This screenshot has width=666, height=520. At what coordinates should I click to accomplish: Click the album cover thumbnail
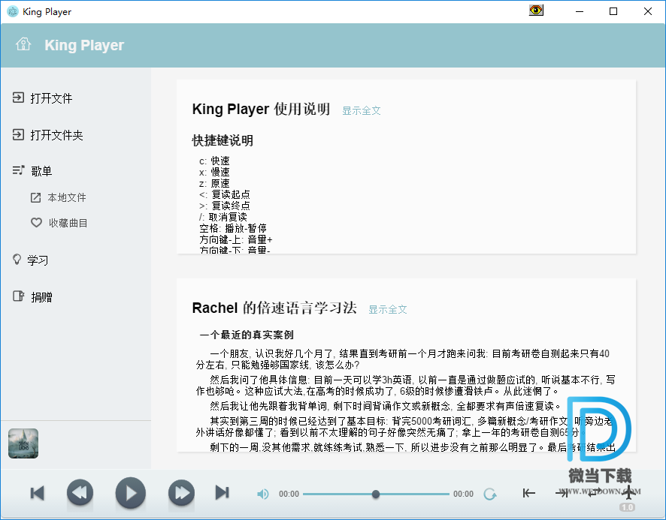pos(23,443)
